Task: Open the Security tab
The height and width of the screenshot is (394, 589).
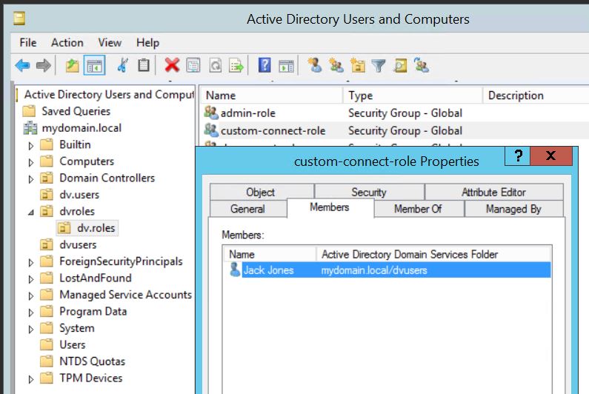Action: [368, 192]
